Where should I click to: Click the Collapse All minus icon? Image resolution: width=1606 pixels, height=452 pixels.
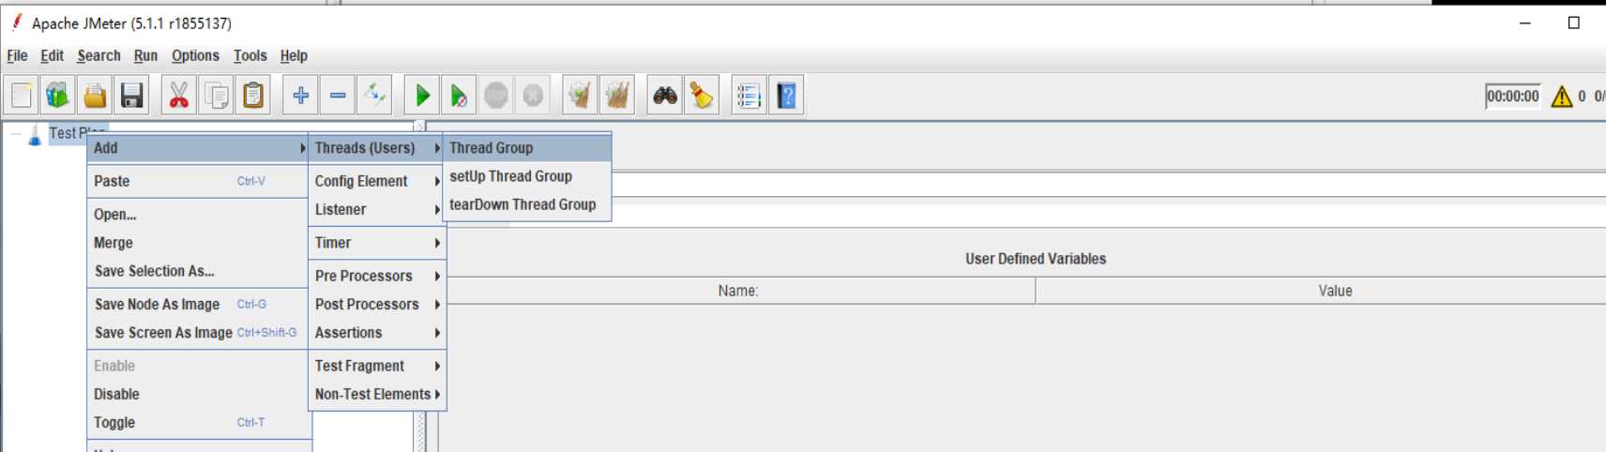(338, 96)
